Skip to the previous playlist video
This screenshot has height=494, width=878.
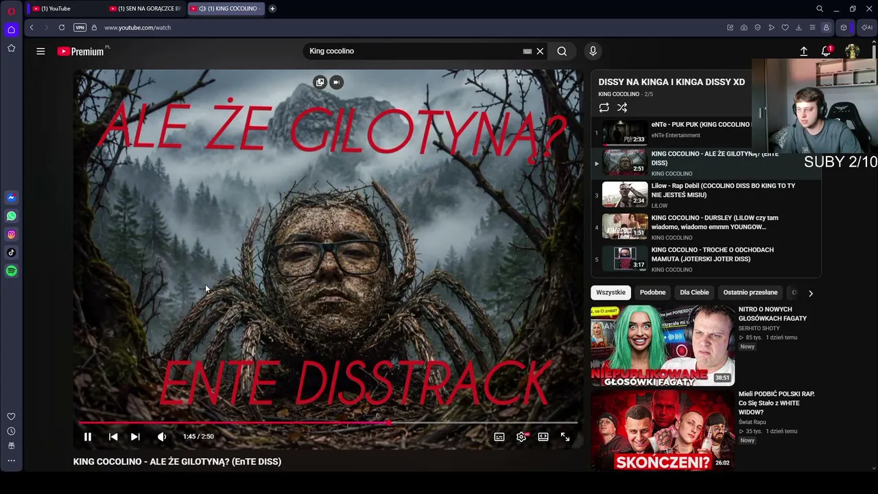pos(113,436)
